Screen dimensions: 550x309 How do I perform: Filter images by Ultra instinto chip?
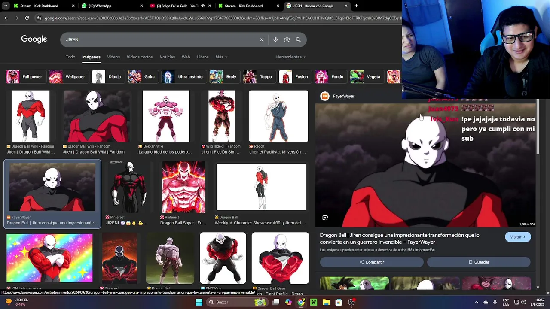183,77
